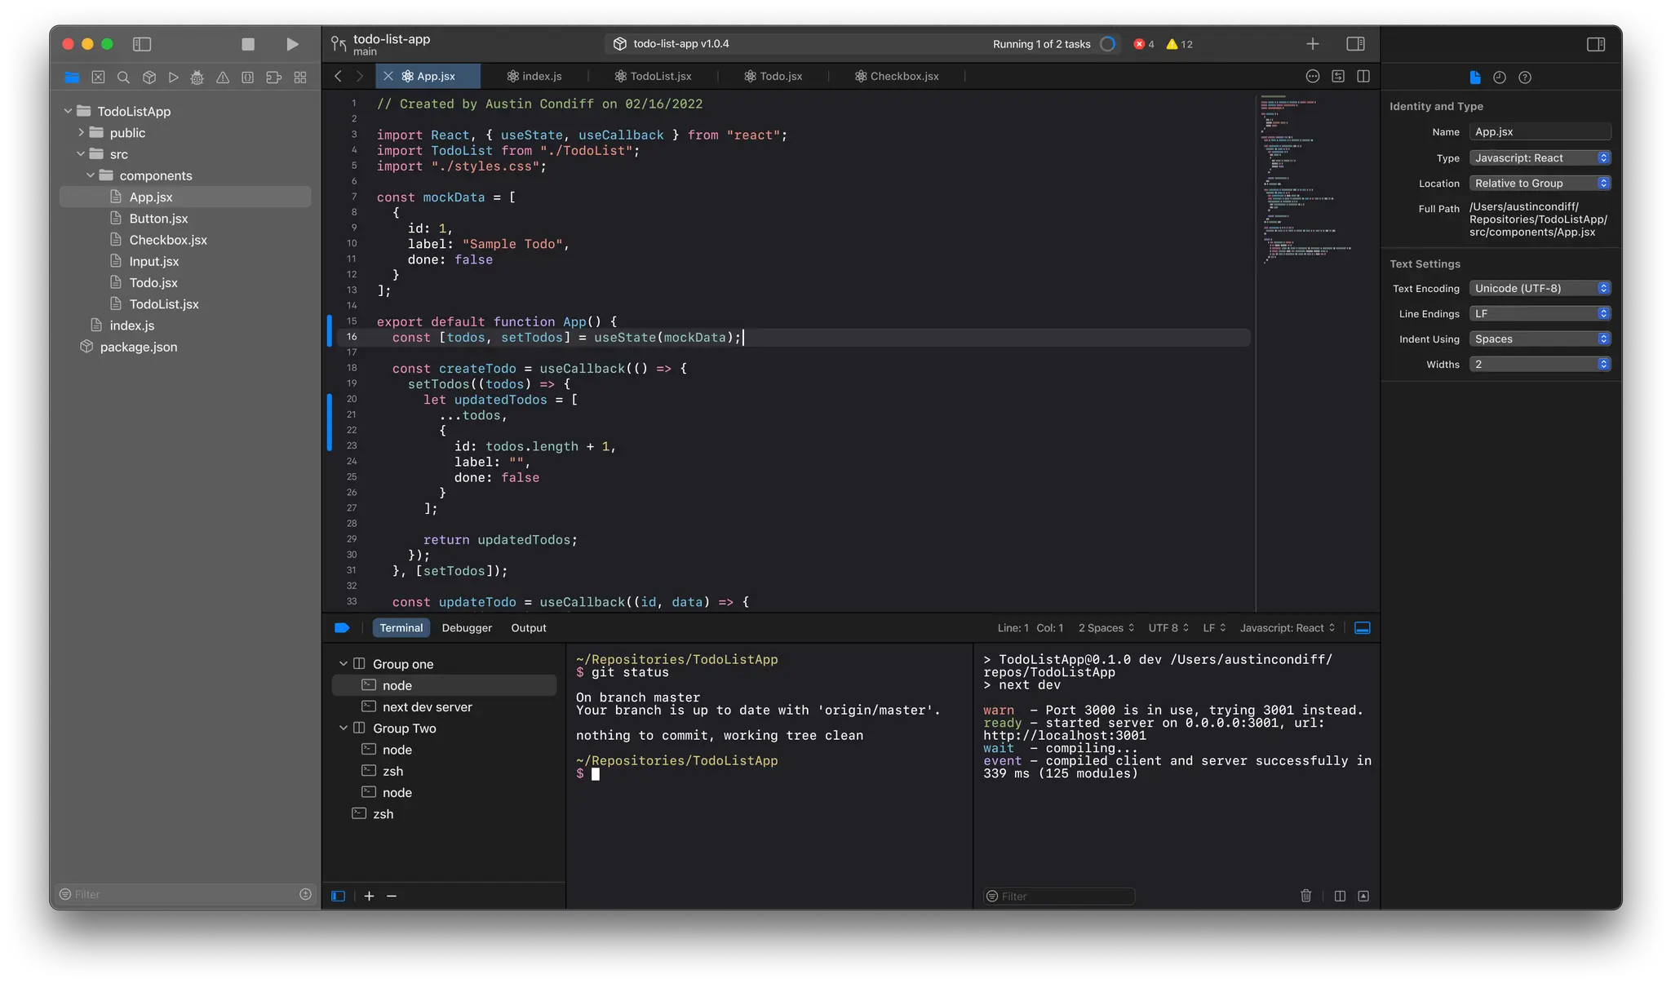Toggle the left navigator sidebar
The width and height of the screenshot is (1671, 983).
pyautogui.click(x=142, y=44)
